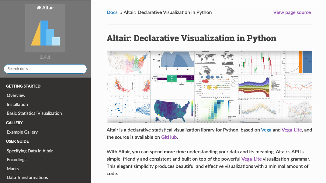Open the Marks guide

[x=13, y=169]
